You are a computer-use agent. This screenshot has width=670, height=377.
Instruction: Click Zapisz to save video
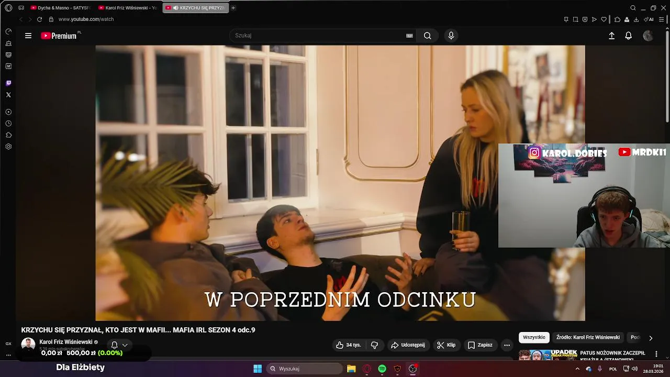(x=480, y=345)
